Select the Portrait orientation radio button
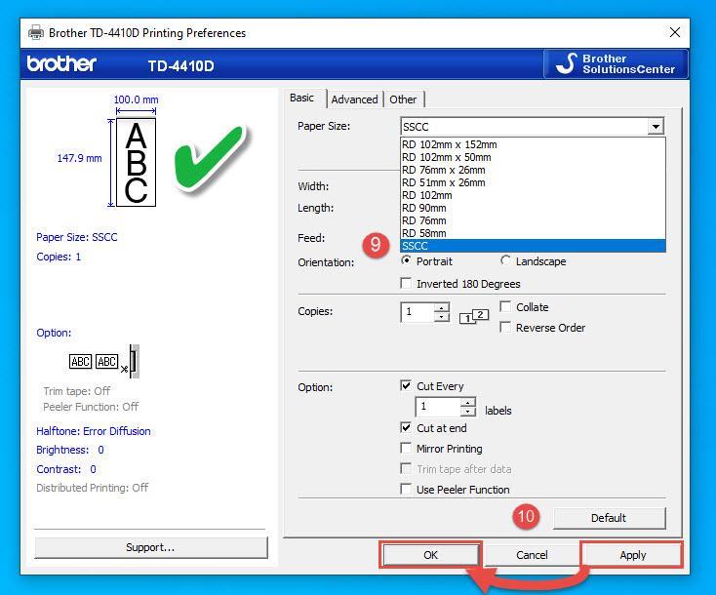Viewport: 716px width, 595px height. click(406, 260)
